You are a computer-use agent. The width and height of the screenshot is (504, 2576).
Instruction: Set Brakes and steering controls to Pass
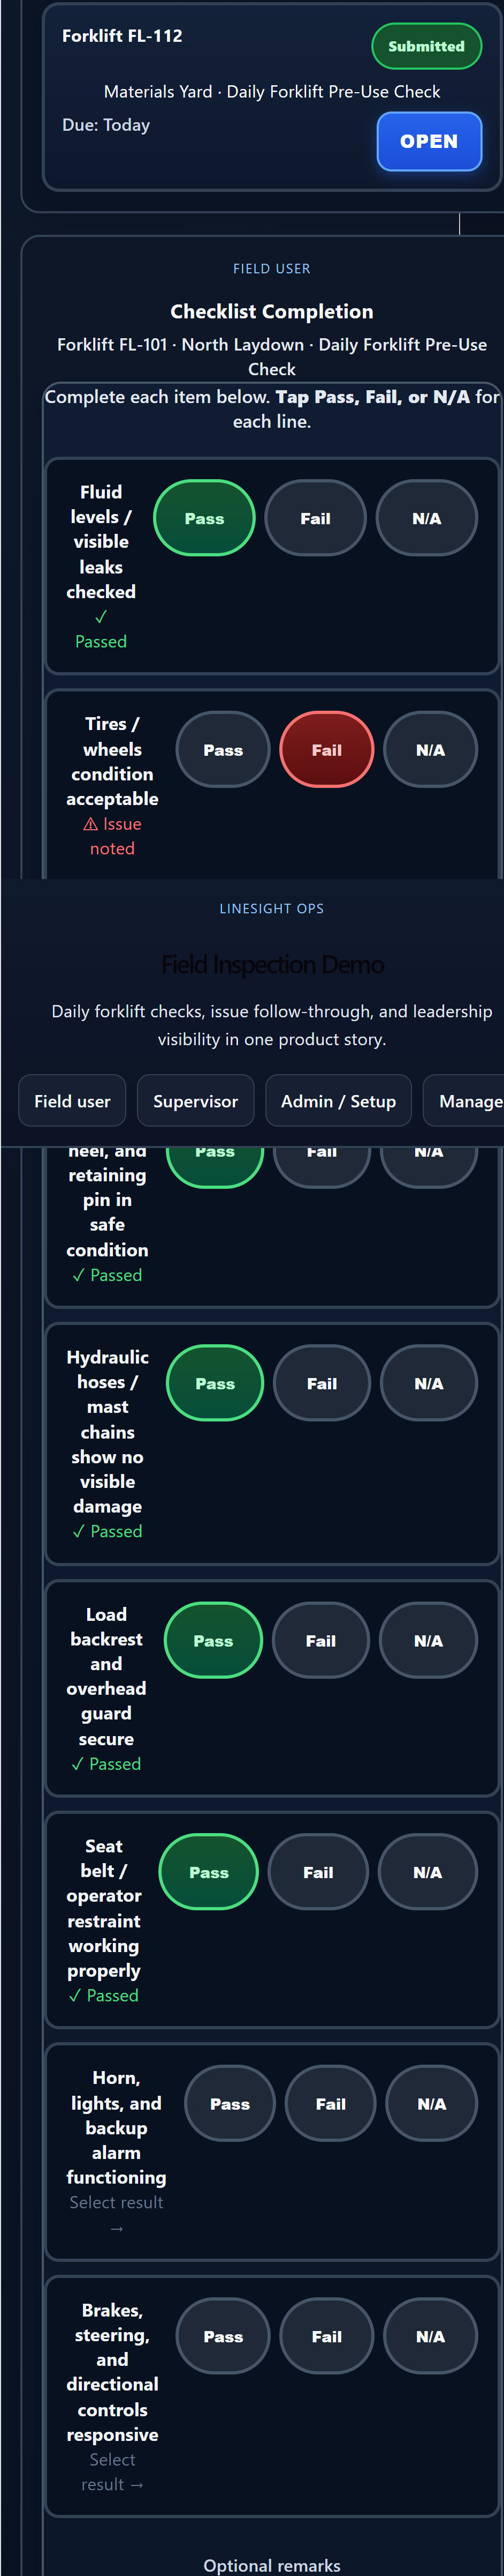point(222,2337)
